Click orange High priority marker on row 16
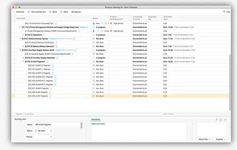 coord(111,23)
